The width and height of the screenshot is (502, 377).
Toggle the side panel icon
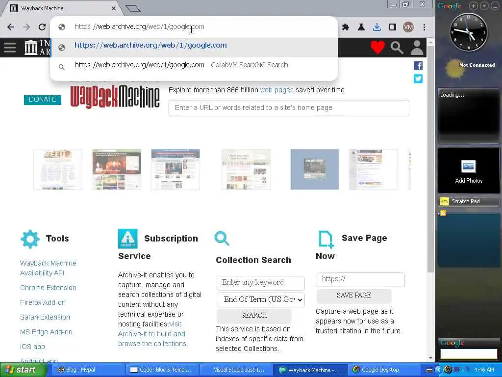393,27
